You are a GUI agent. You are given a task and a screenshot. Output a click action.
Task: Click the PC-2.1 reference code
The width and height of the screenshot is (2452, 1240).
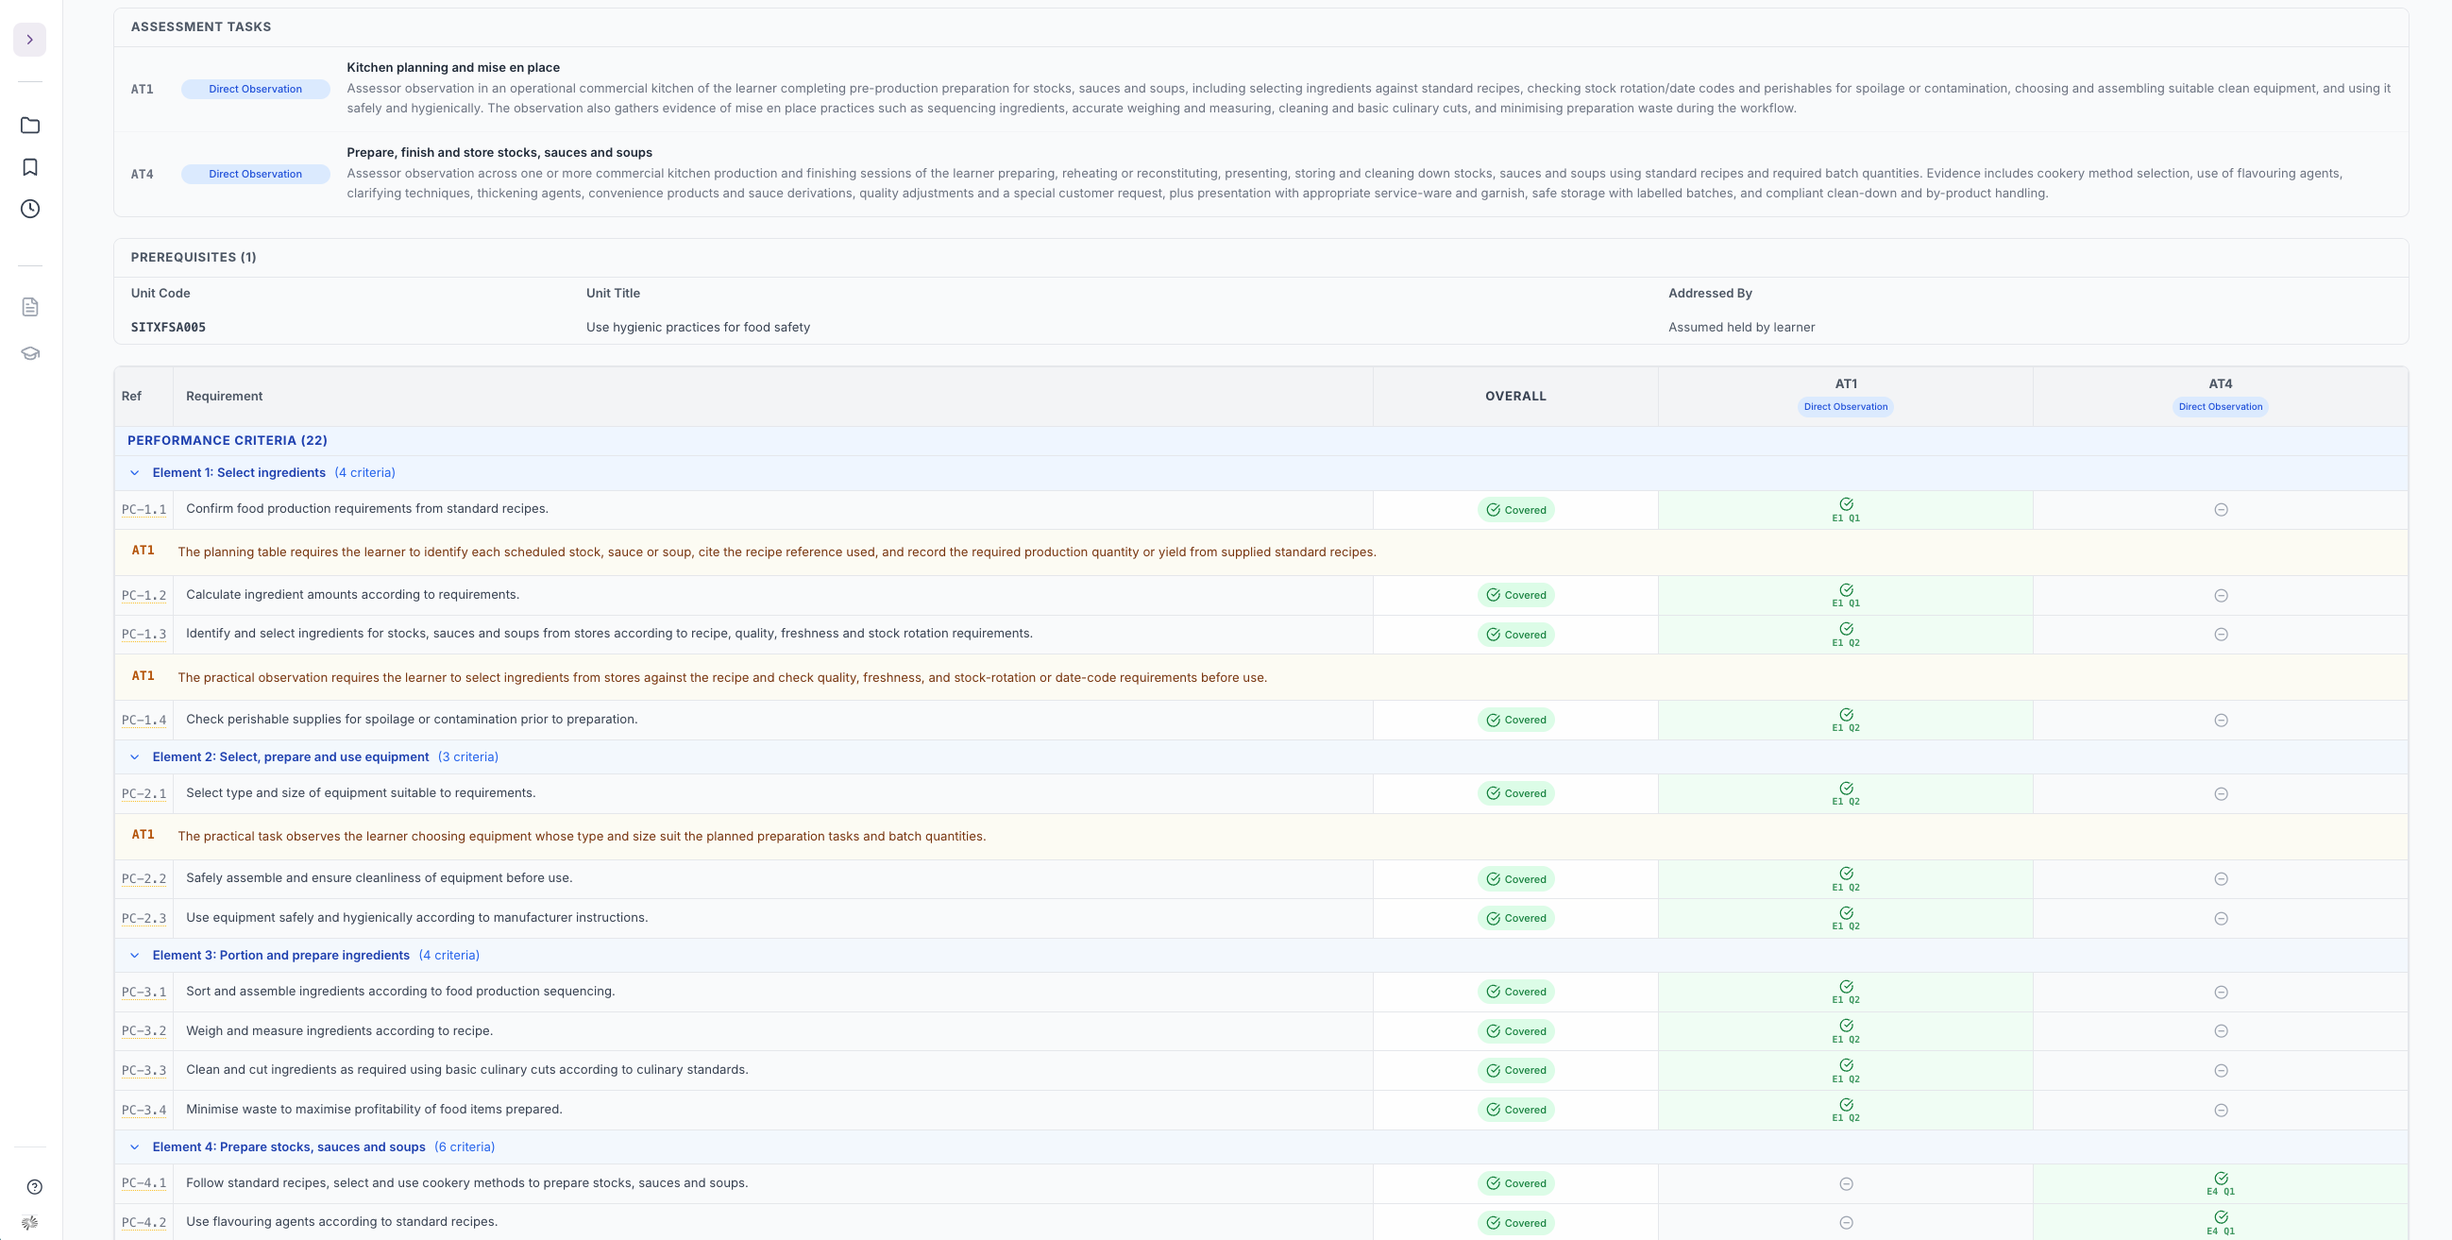144,793
